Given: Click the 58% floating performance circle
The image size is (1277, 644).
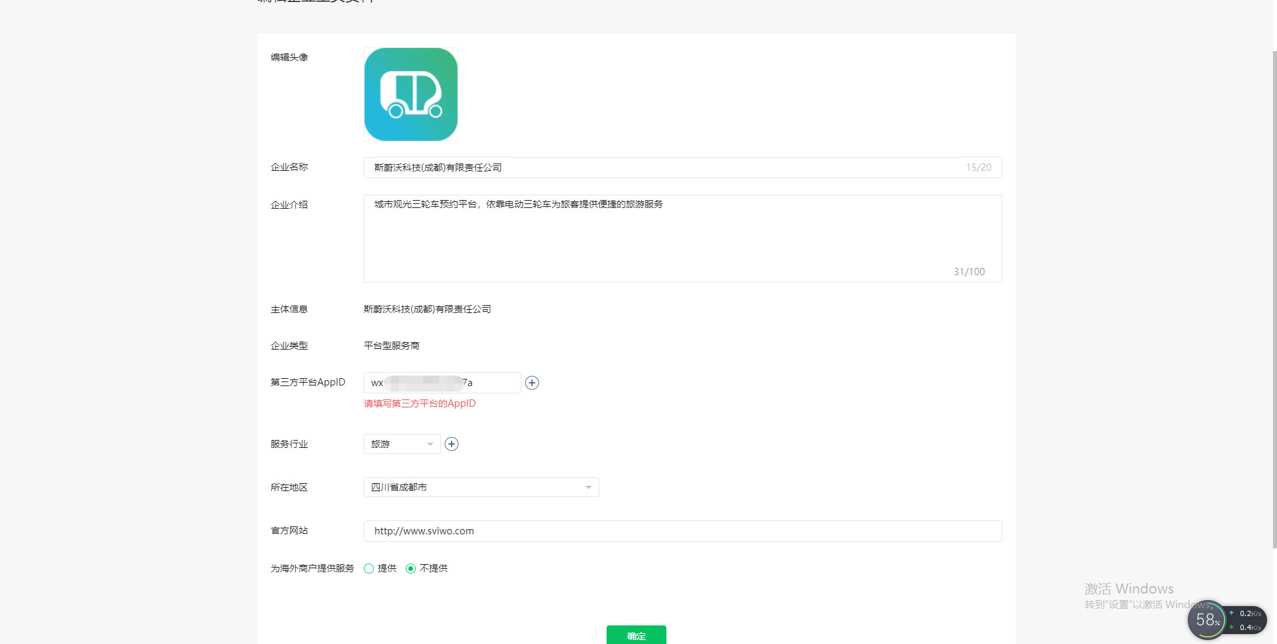Looking at the screenshot, I should (1206, 620).
